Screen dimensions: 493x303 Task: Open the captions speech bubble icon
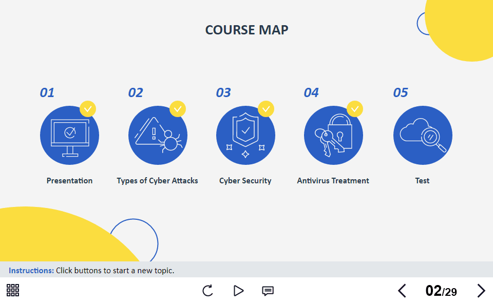point(268,291)
